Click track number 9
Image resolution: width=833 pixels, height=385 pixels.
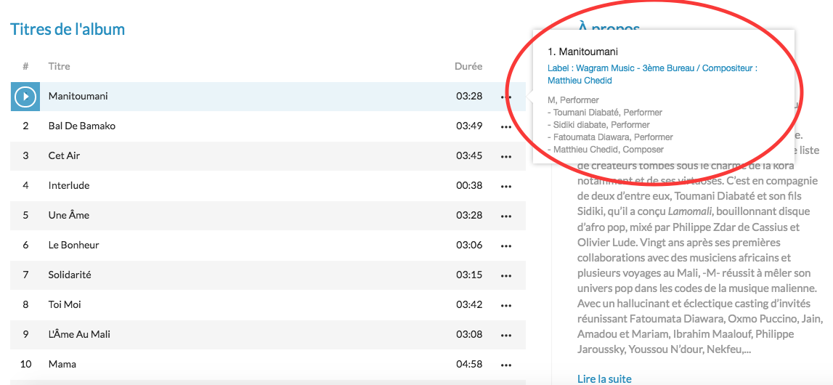25,334
